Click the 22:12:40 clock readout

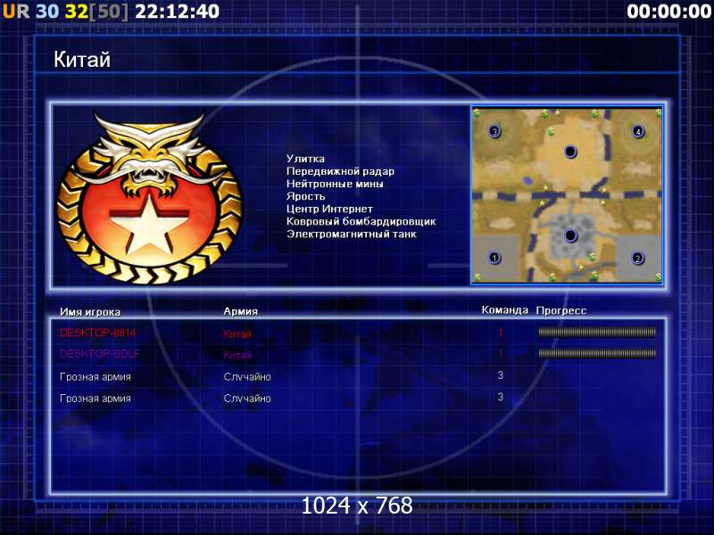click(x=177, y=12)
